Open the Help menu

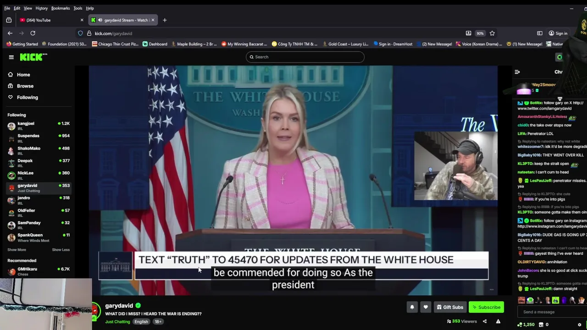[90, 8]
